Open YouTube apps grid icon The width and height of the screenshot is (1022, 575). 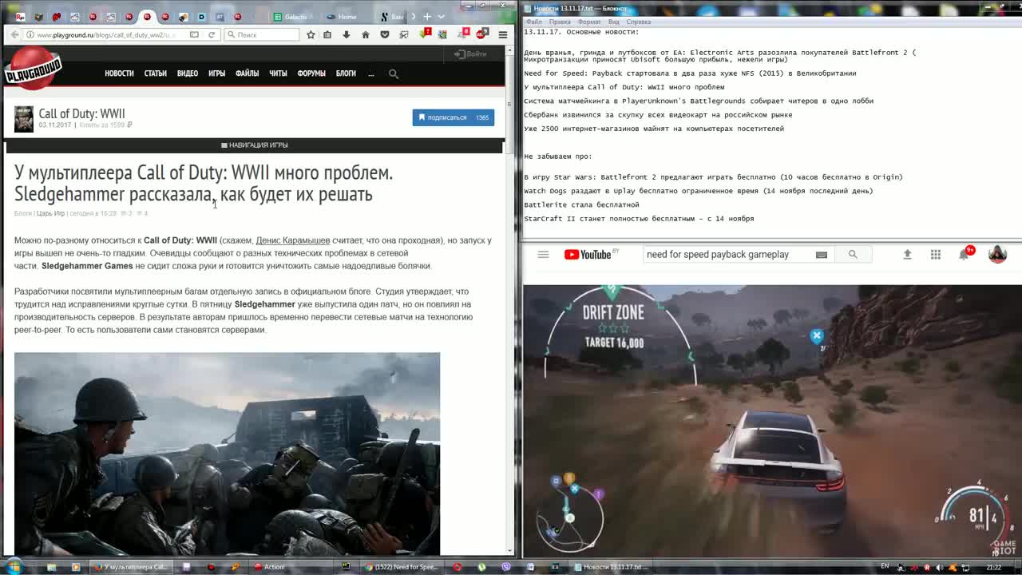(x=936, y=255)
